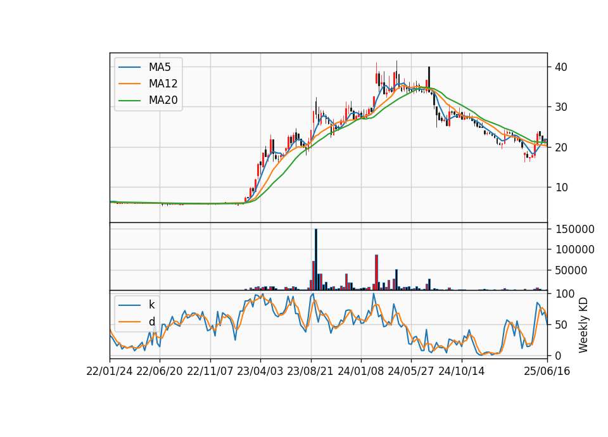Click the tallest volume bar
Image resolution: width=608 pixels, height=437 pixels.
point(316,260)
